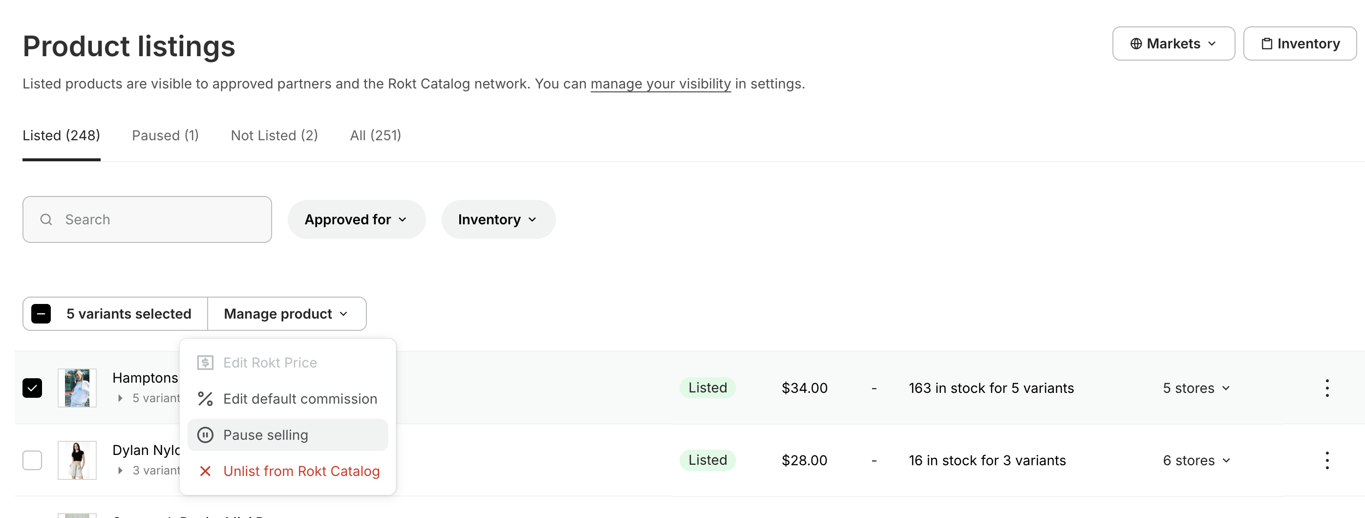Click the Hamptons product thumbnail
The width and height of the screenshot is (1365, 518).
coord(77,388)
